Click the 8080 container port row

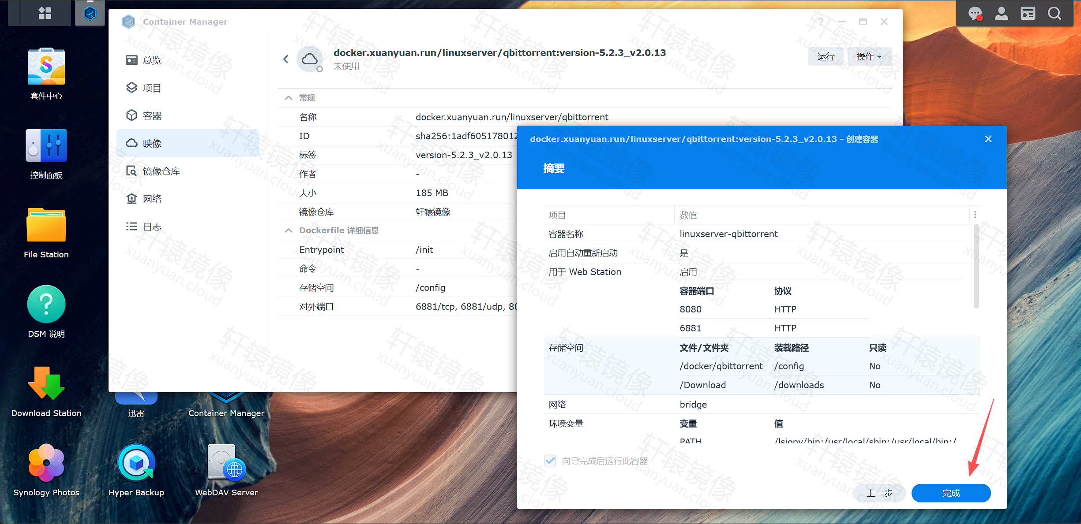(x=774, y=309)
